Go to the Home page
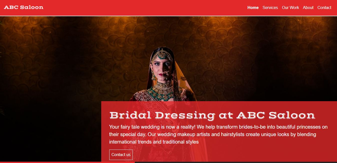The width and height of the screenshot is (337, 163). [x=253, y=7]
